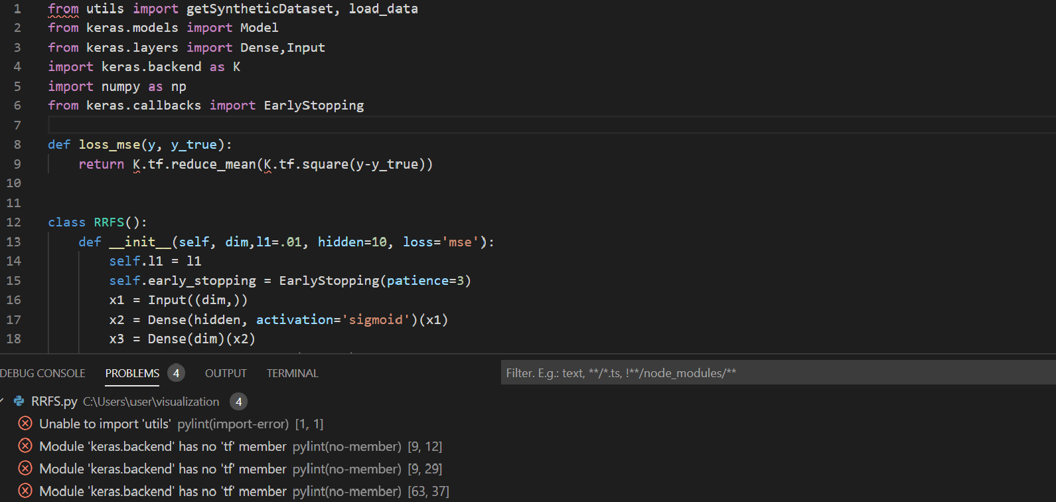Click line number 12 in the gutter

pos(14,222)
